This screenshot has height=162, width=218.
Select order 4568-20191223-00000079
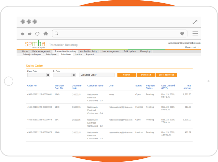click(39, 119)
